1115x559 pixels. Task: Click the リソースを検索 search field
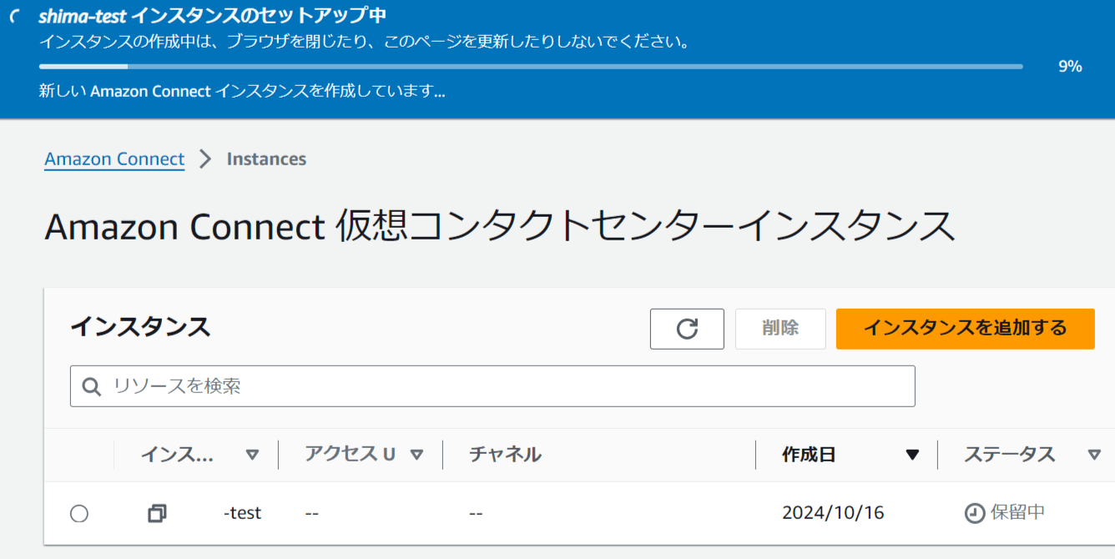coord(492,386)
